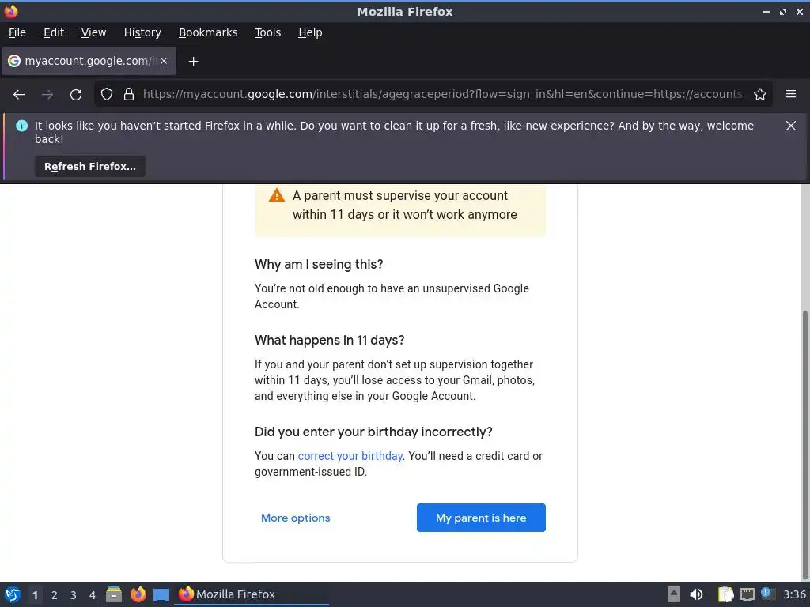Click the taskbar clock showing 3:36
The height and width of the screenshot is (607, 810).
click(794, 594)
